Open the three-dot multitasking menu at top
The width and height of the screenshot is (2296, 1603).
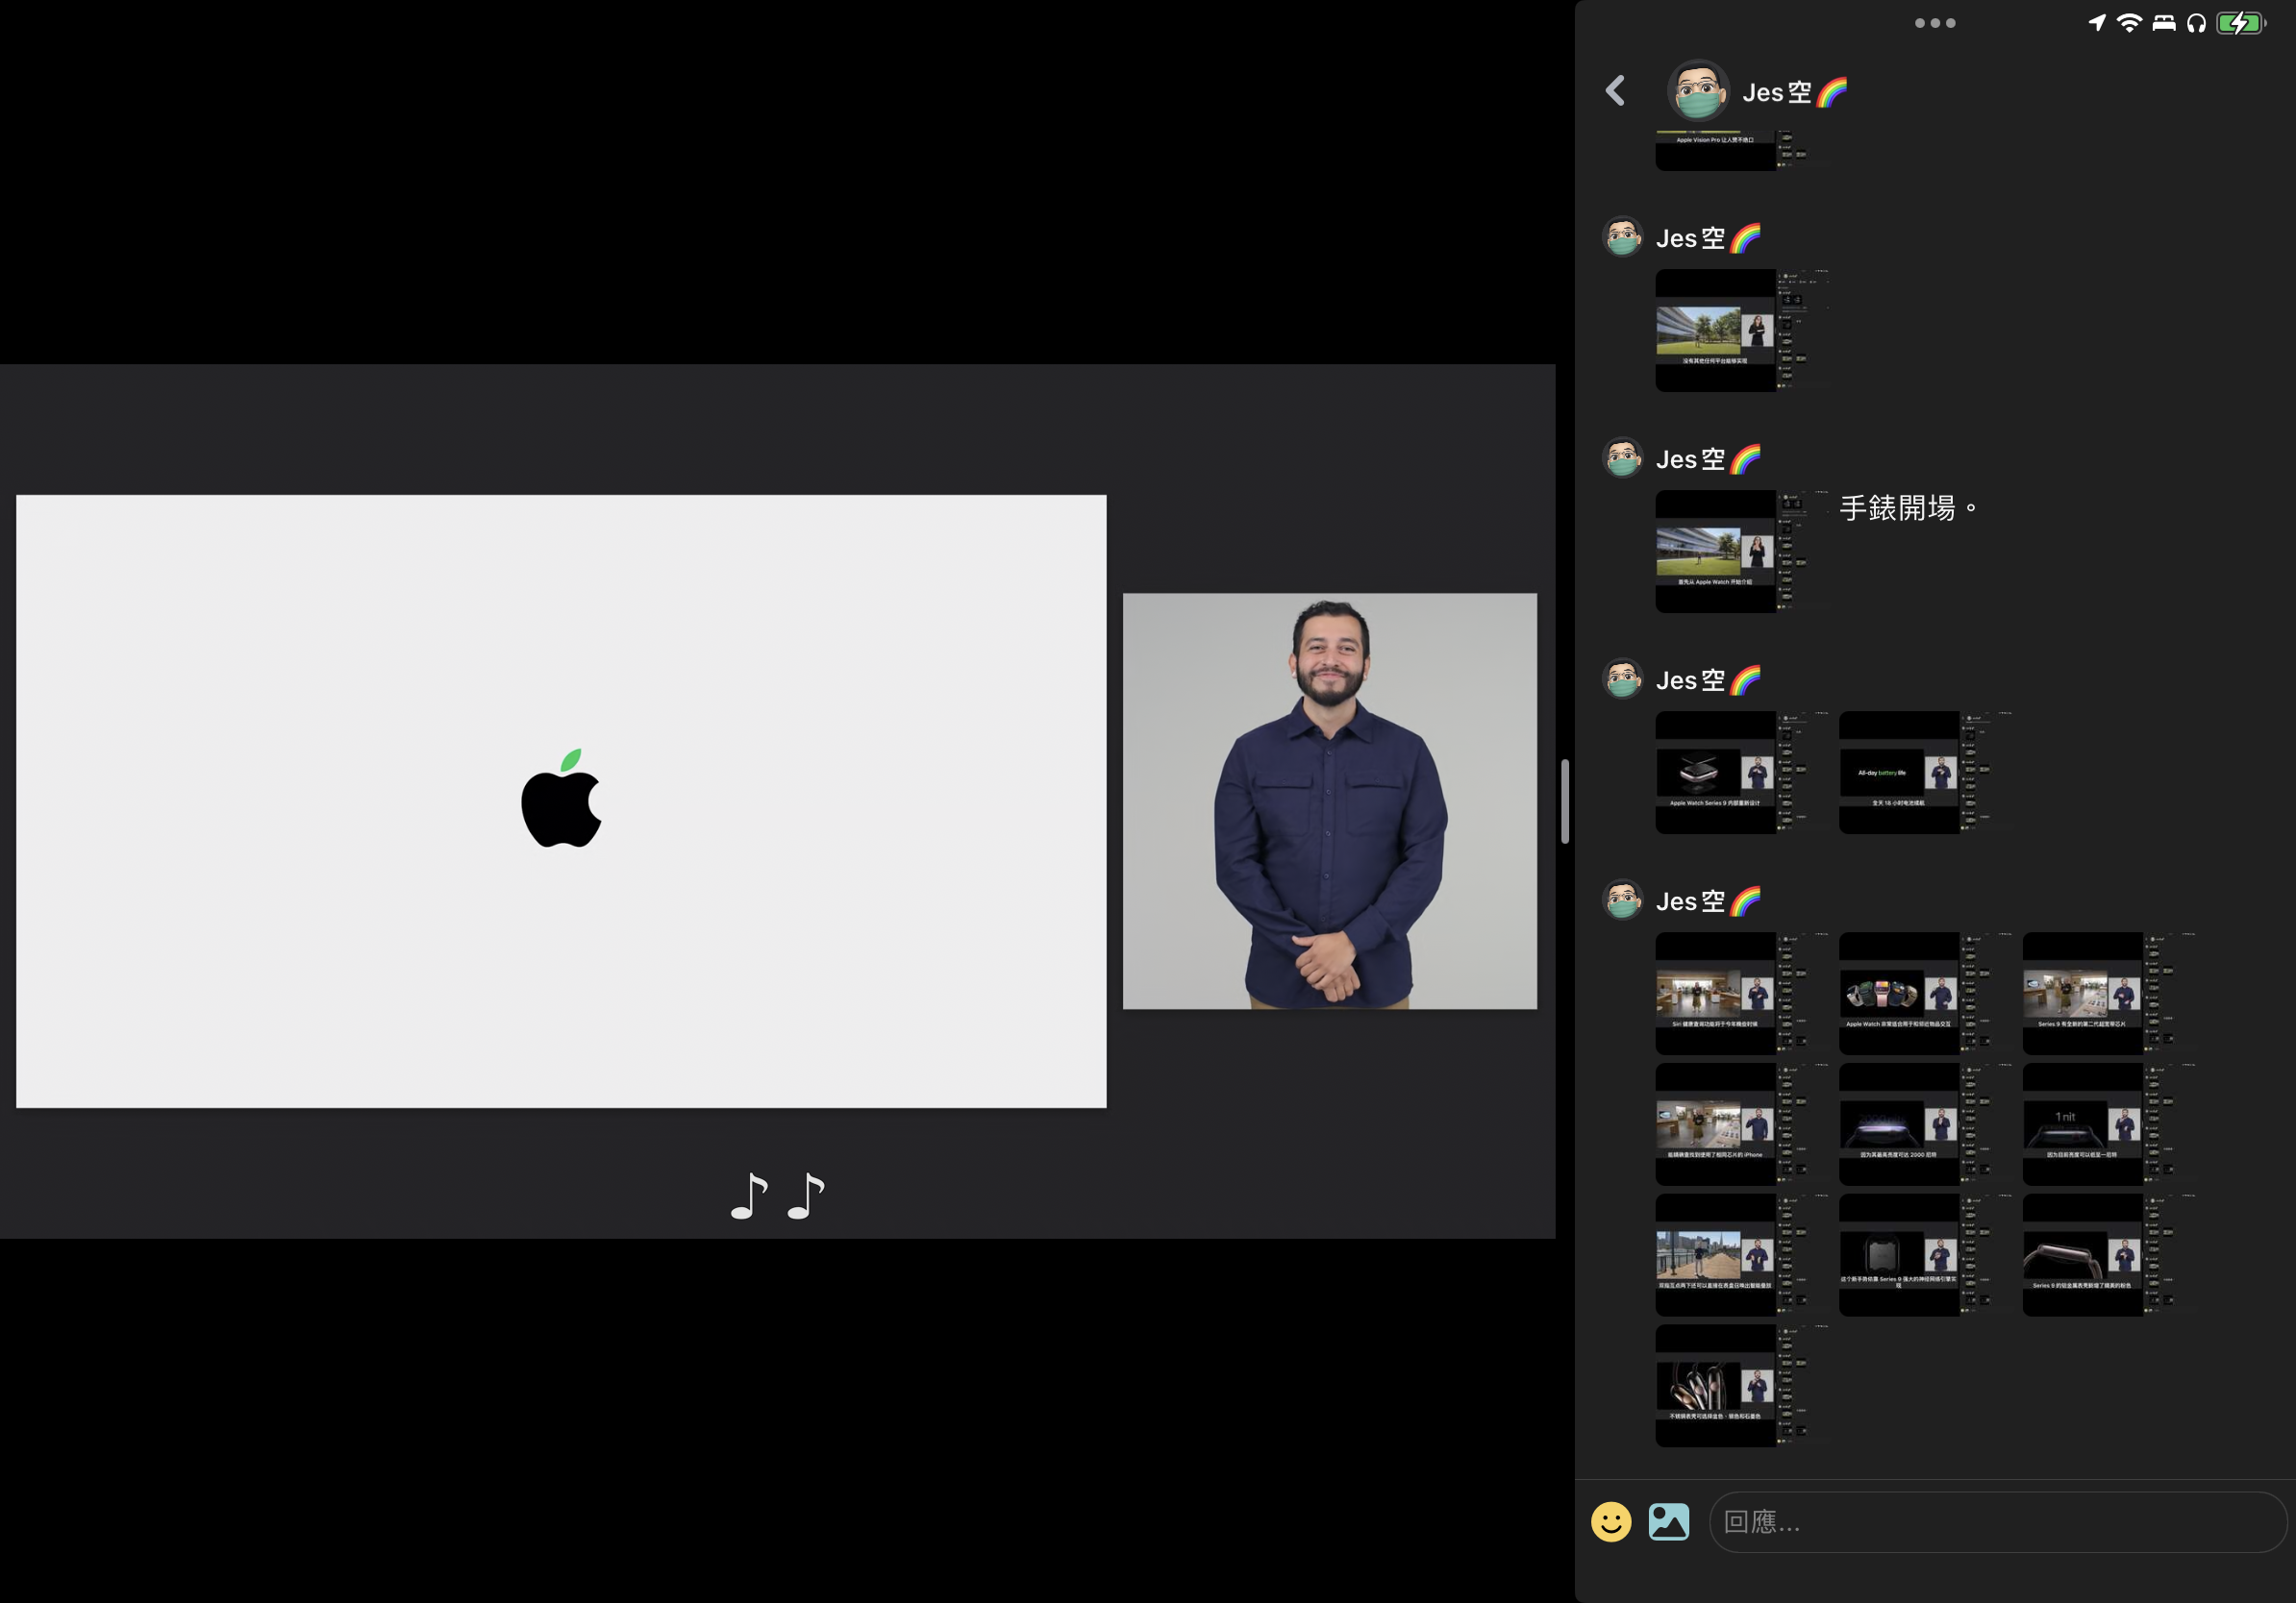tap(1935, 23)
